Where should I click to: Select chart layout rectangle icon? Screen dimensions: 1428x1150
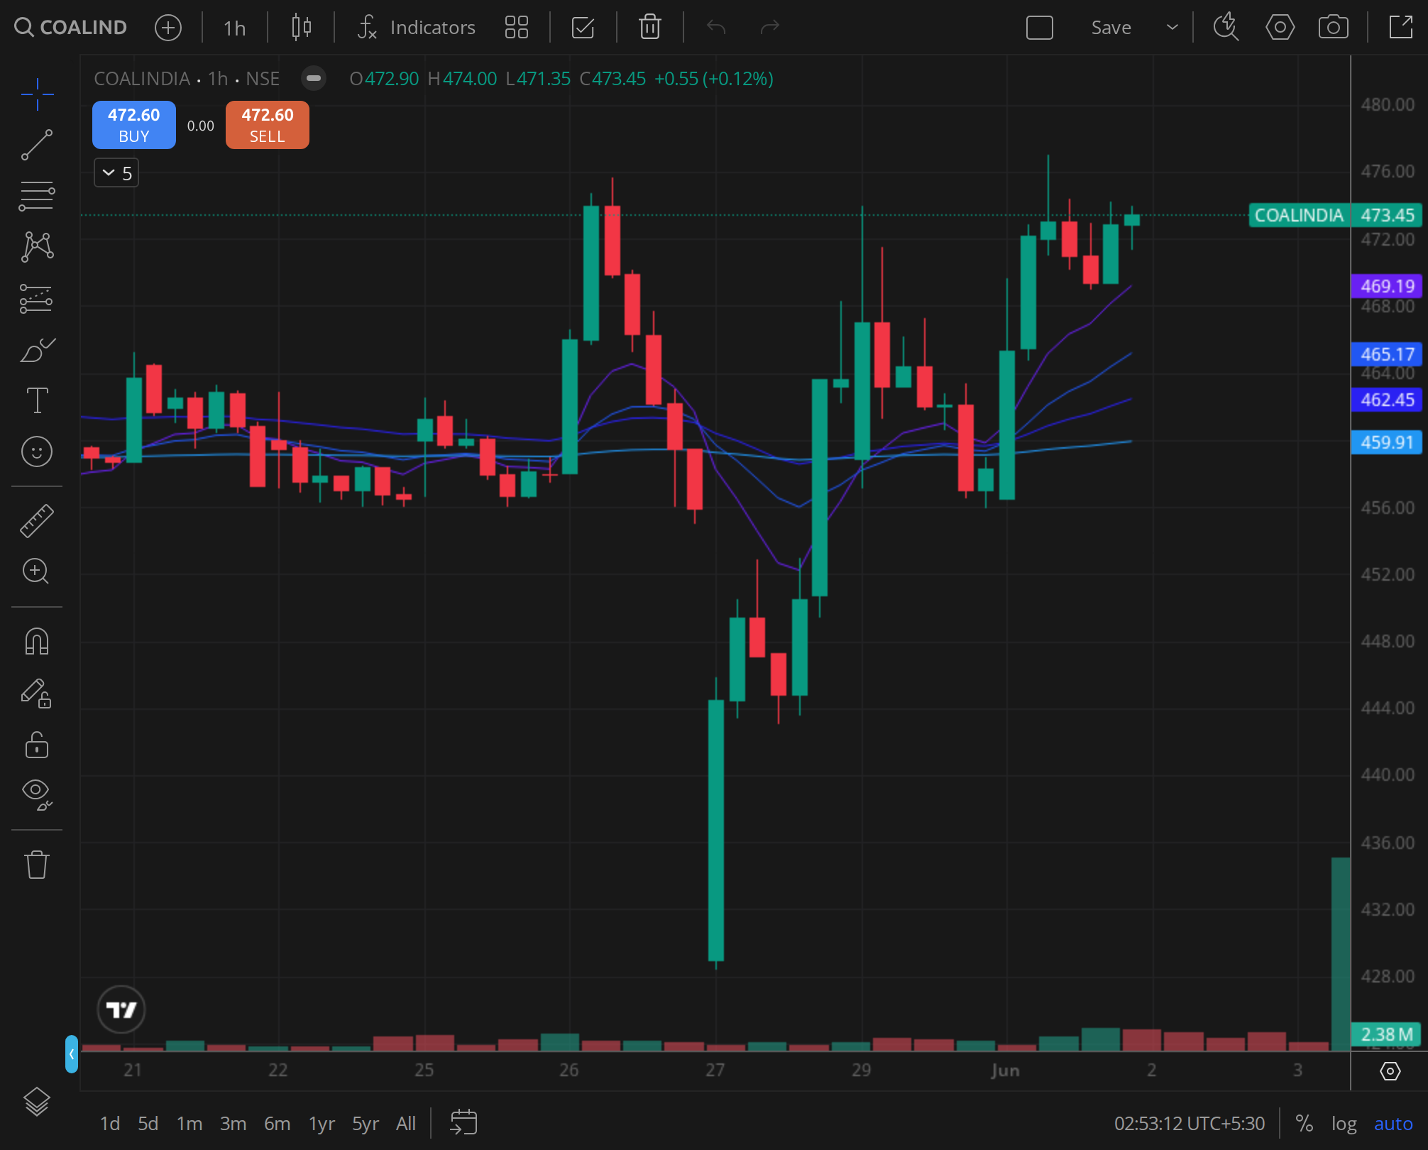1040,28
